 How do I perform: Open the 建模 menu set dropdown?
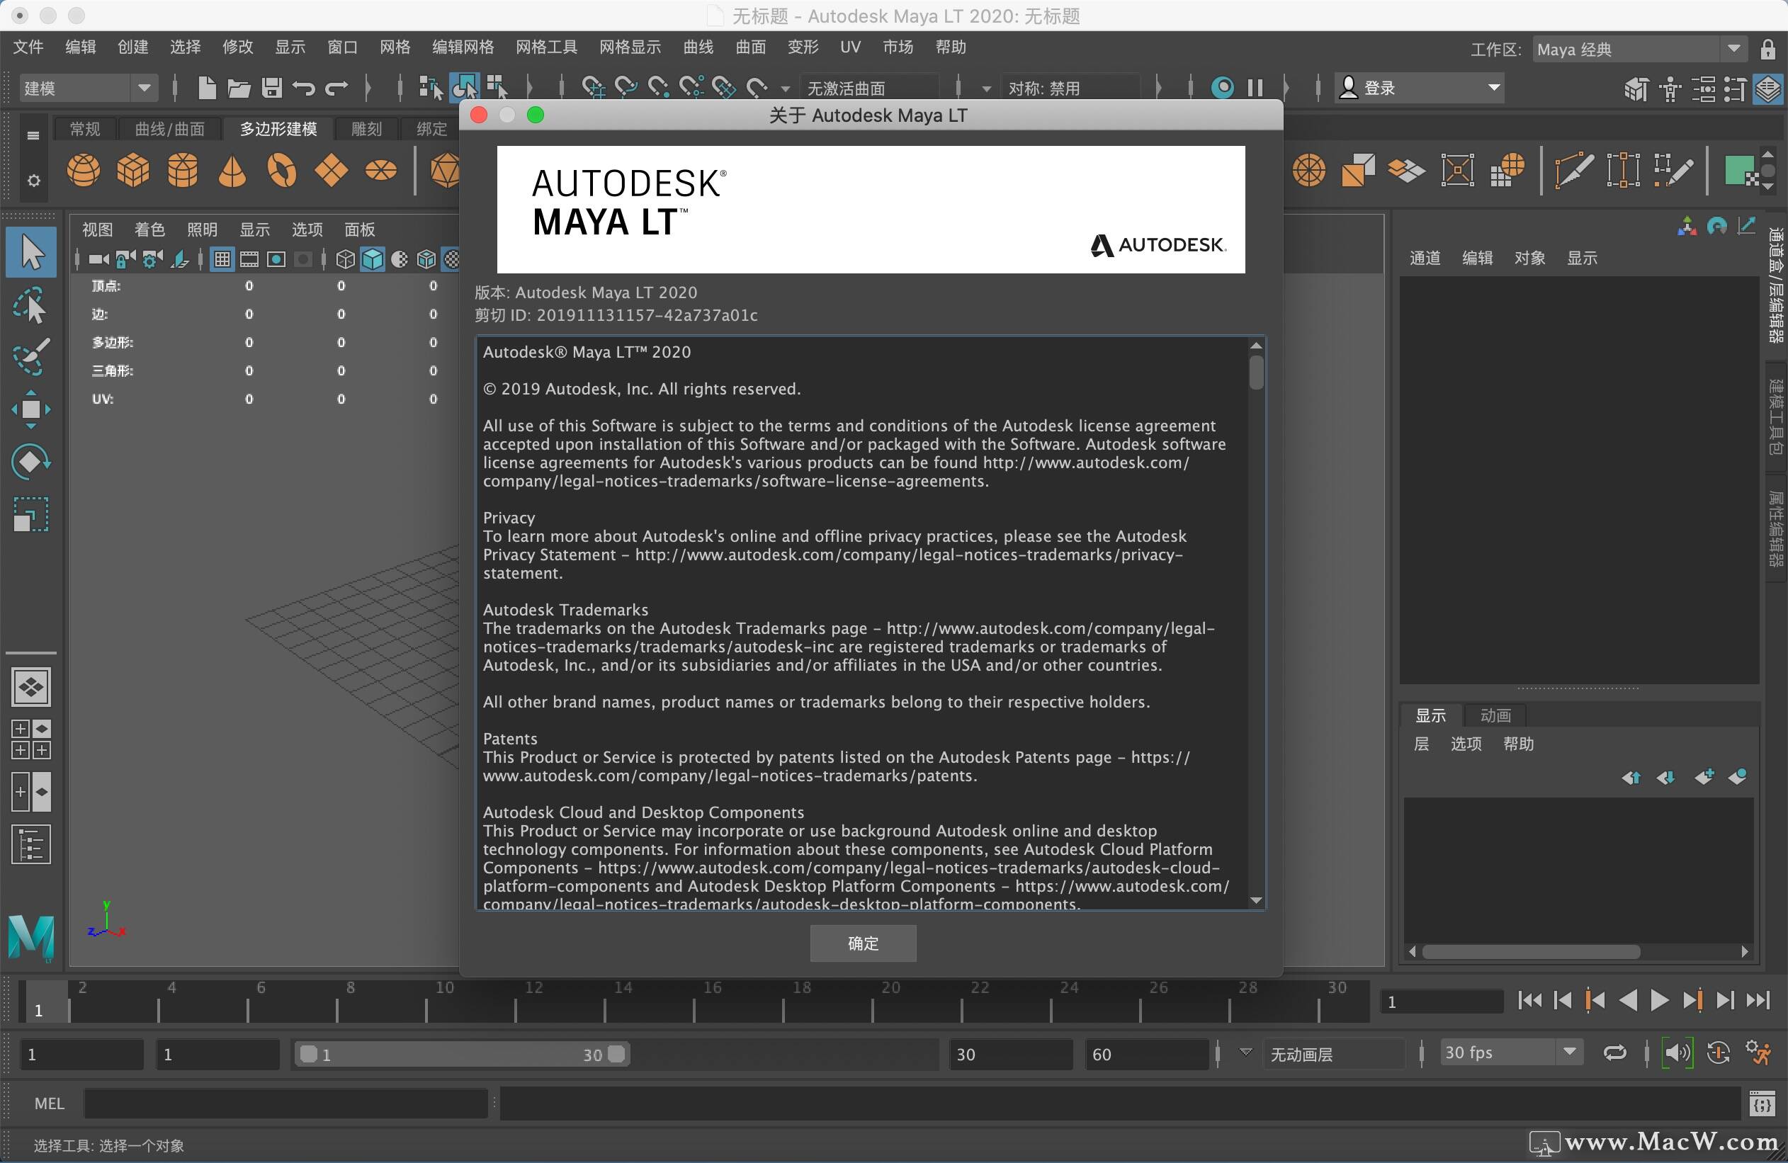[x=87, y=88]
